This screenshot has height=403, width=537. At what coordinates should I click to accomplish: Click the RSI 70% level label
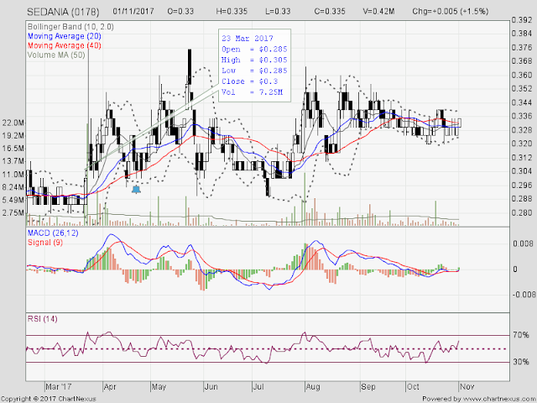(x=521, y=335)
